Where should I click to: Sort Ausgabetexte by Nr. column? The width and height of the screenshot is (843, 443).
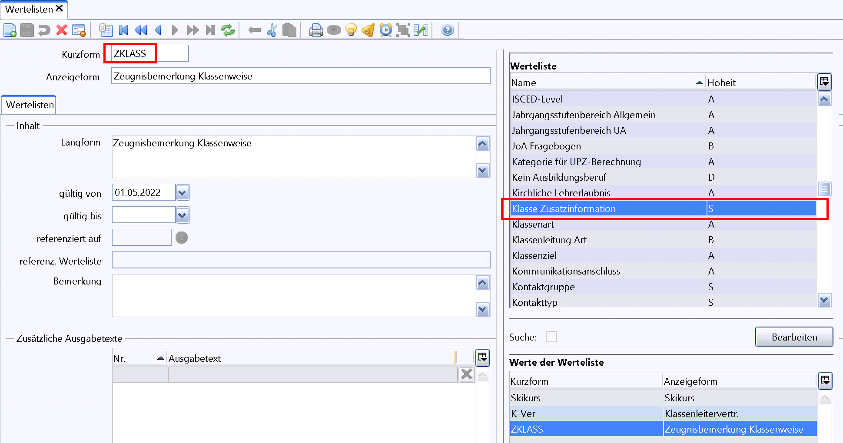click(139, 358)
